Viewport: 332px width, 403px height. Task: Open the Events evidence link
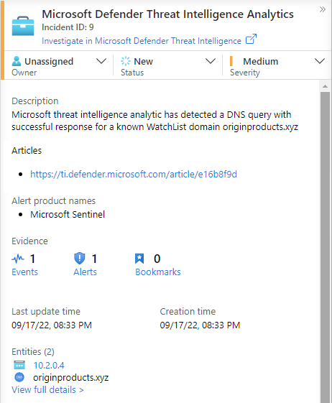[24, 272]
